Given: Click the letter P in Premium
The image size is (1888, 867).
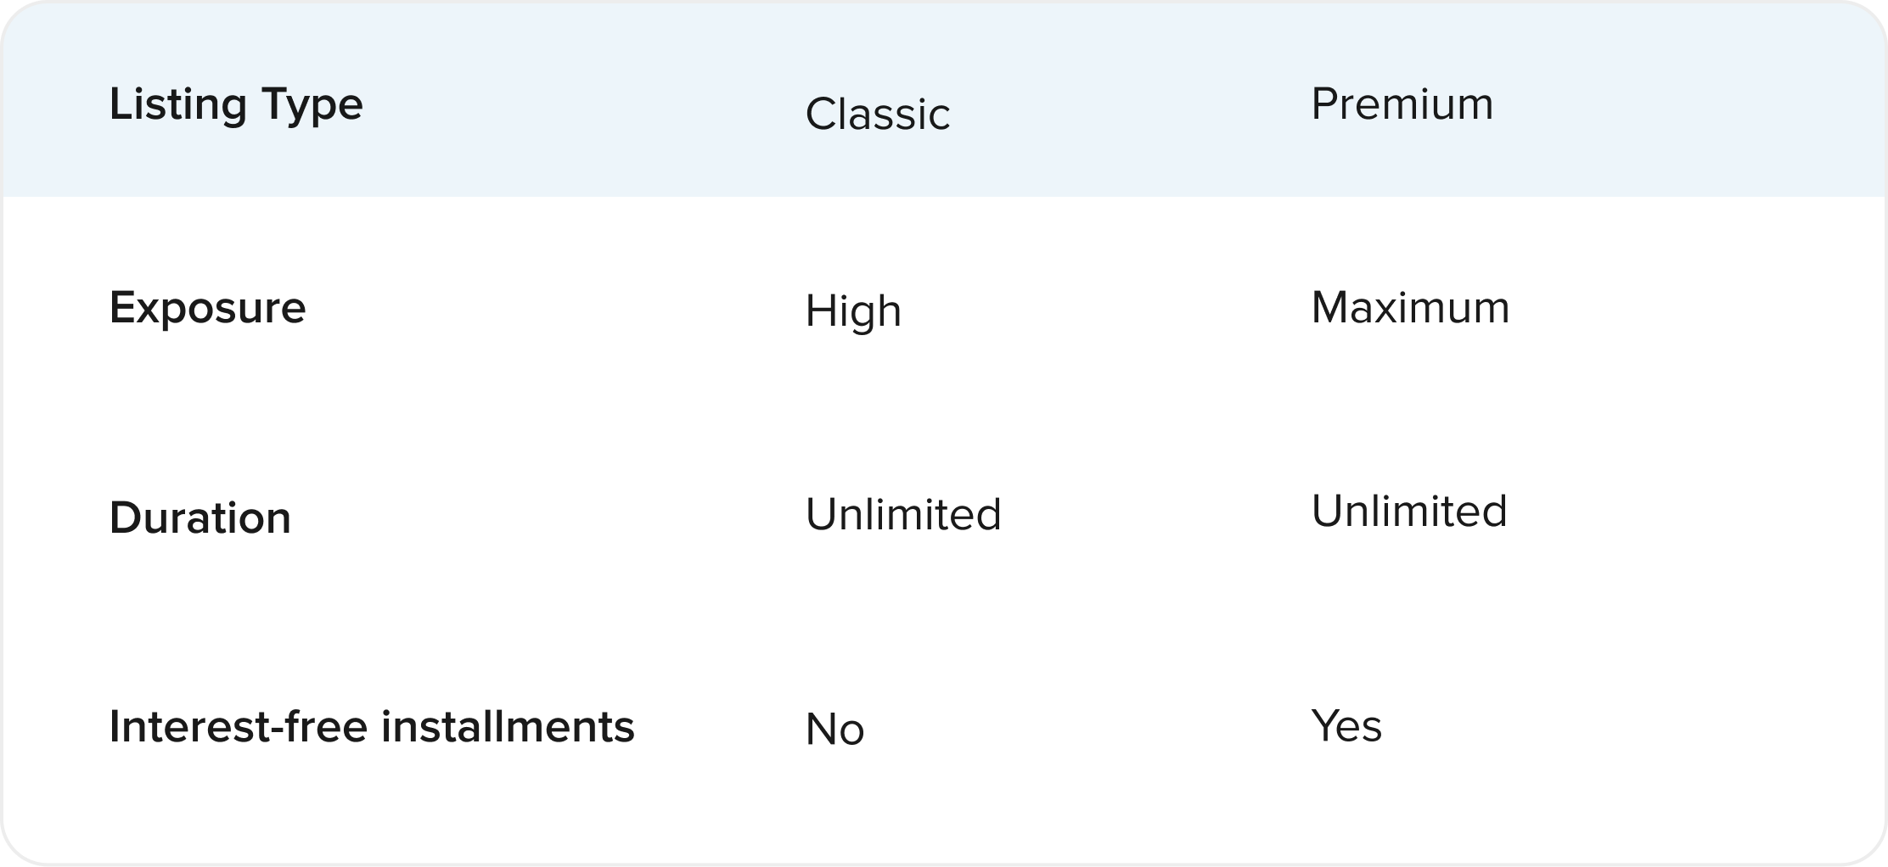Looking at the screenshot, I should (1324, 104).
